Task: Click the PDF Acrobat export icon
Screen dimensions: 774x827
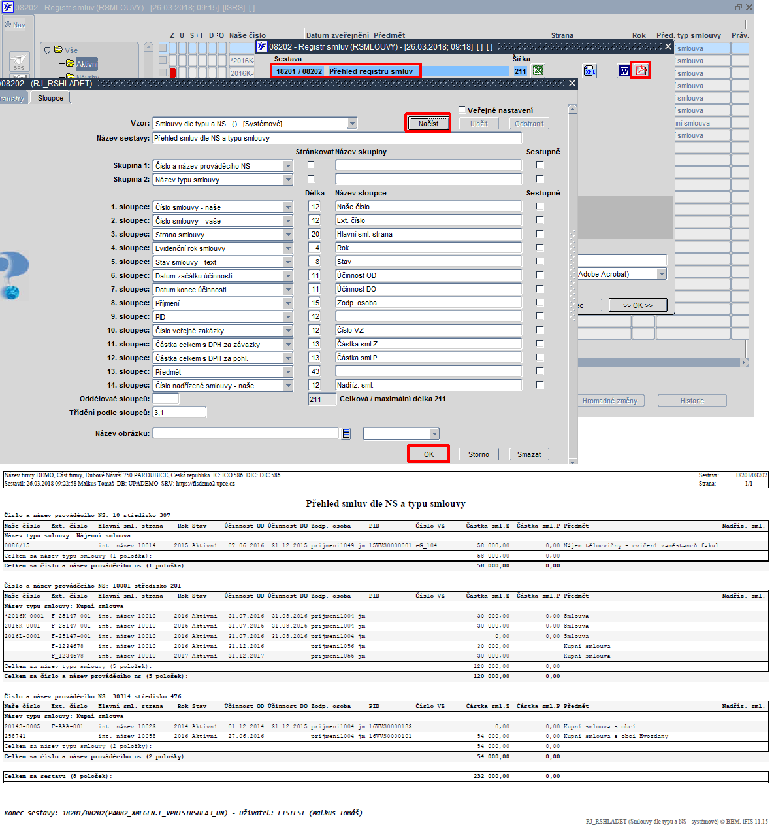Action: (641, 70)
